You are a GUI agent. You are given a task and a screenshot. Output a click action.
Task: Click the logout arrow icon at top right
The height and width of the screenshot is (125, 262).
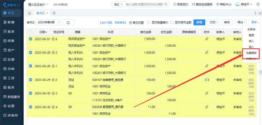point(258,5)
